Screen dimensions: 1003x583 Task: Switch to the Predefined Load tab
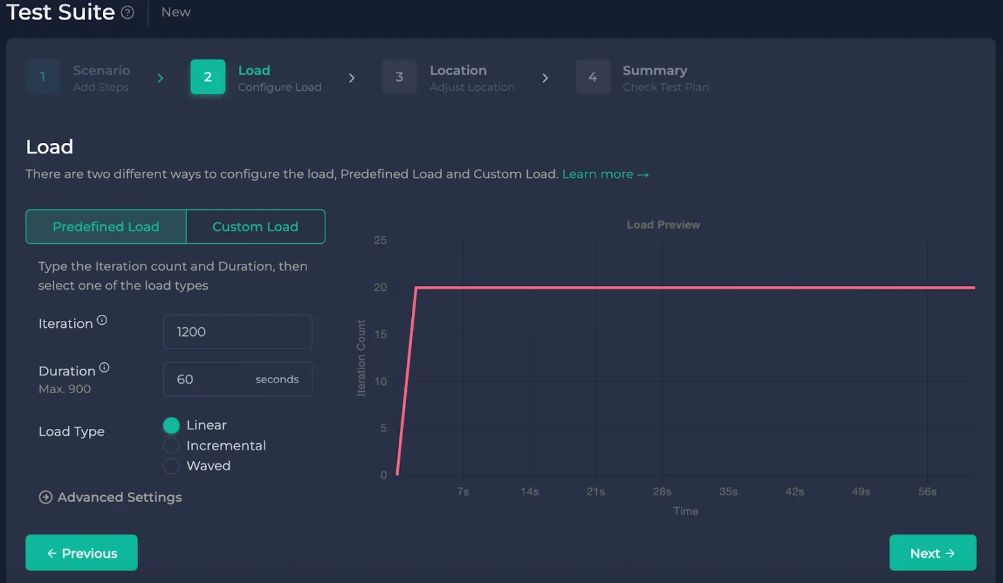click(105, 226)
